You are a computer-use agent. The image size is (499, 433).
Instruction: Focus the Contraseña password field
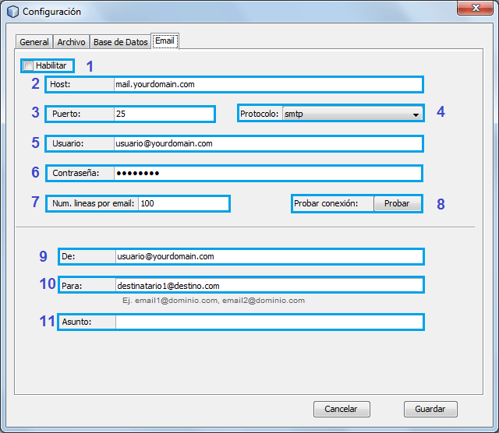267,173
